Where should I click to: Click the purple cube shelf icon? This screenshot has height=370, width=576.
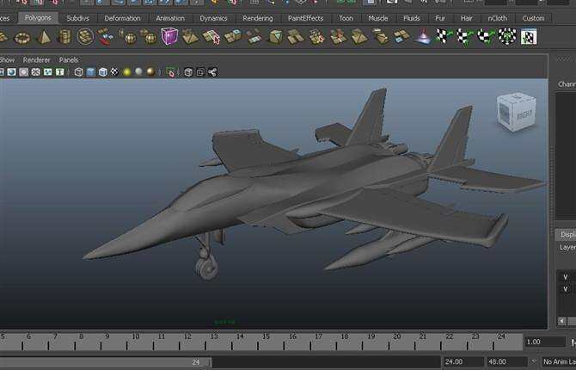point(169,36)
